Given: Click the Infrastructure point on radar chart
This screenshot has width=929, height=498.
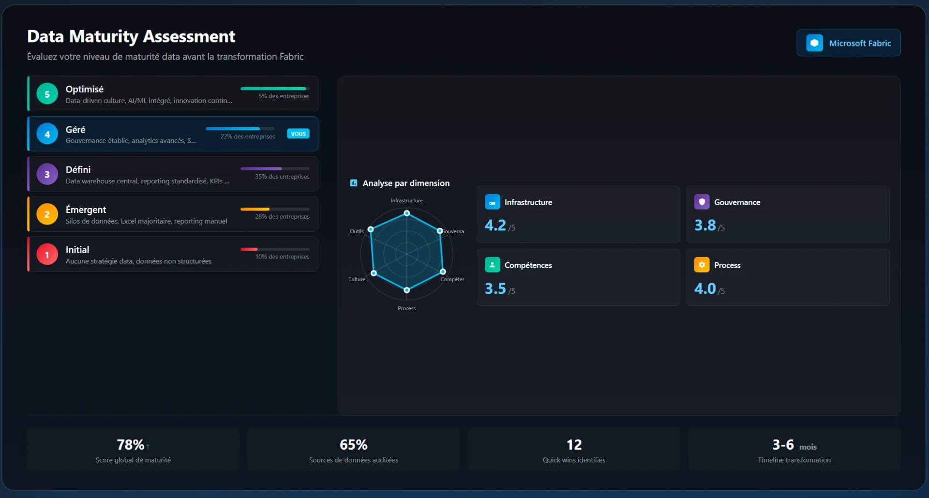Looking at the screenshot, I should coord(406,213).
